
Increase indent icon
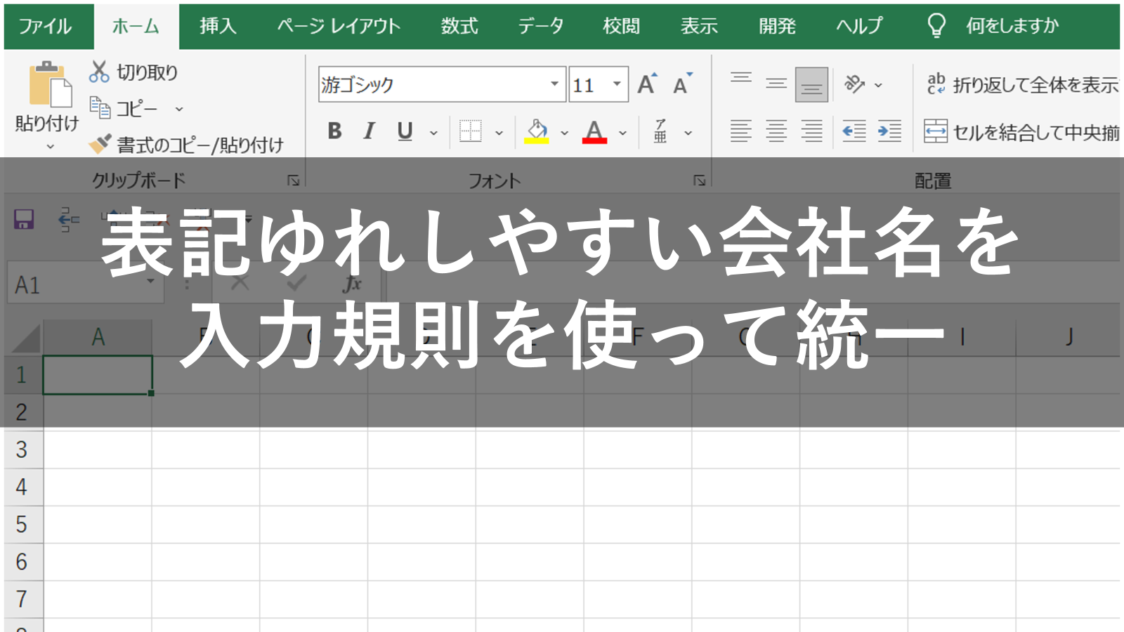889,131
